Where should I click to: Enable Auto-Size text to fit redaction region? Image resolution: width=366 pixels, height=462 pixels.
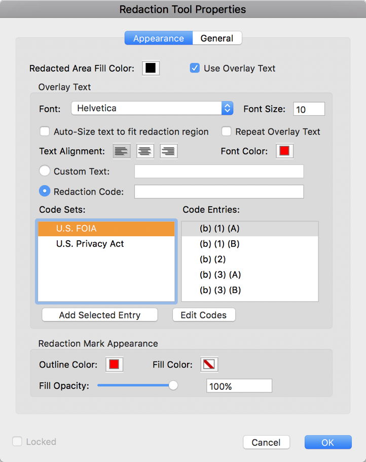point(45,131)
